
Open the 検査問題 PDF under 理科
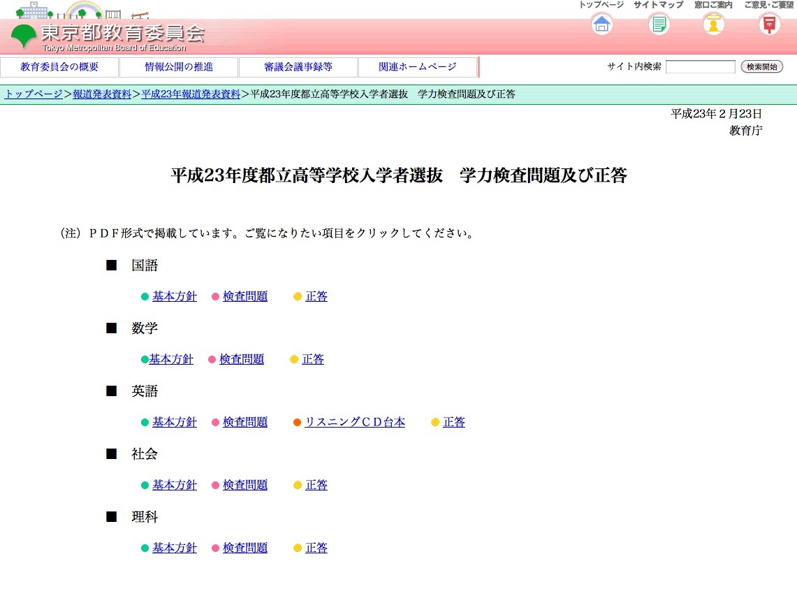244,547
